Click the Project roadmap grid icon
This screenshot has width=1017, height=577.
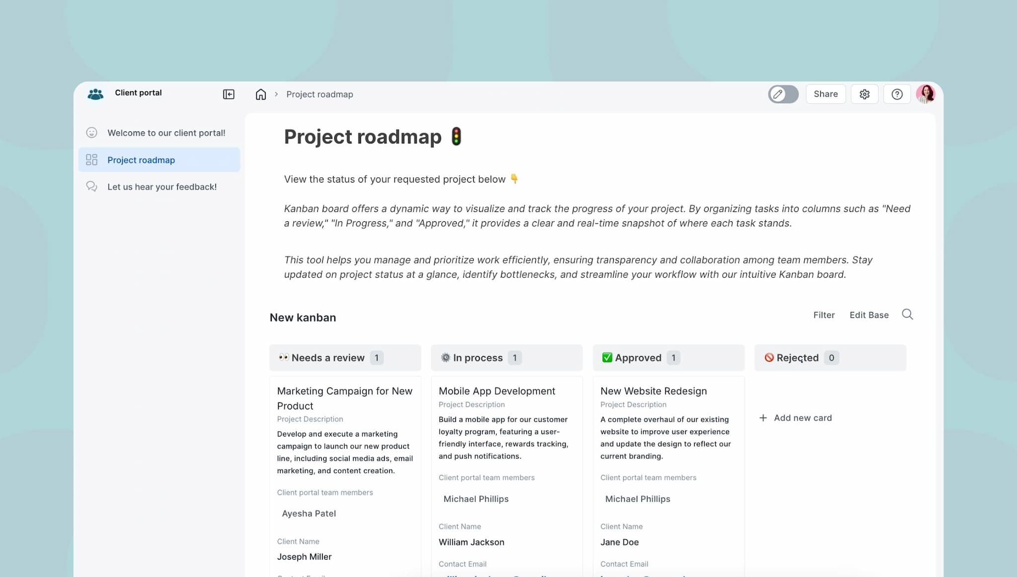(x=92, y=160)
